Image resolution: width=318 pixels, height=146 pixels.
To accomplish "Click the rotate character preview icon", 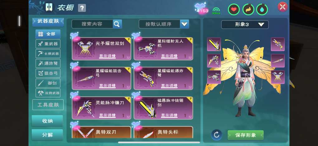I will pos(216,135).
